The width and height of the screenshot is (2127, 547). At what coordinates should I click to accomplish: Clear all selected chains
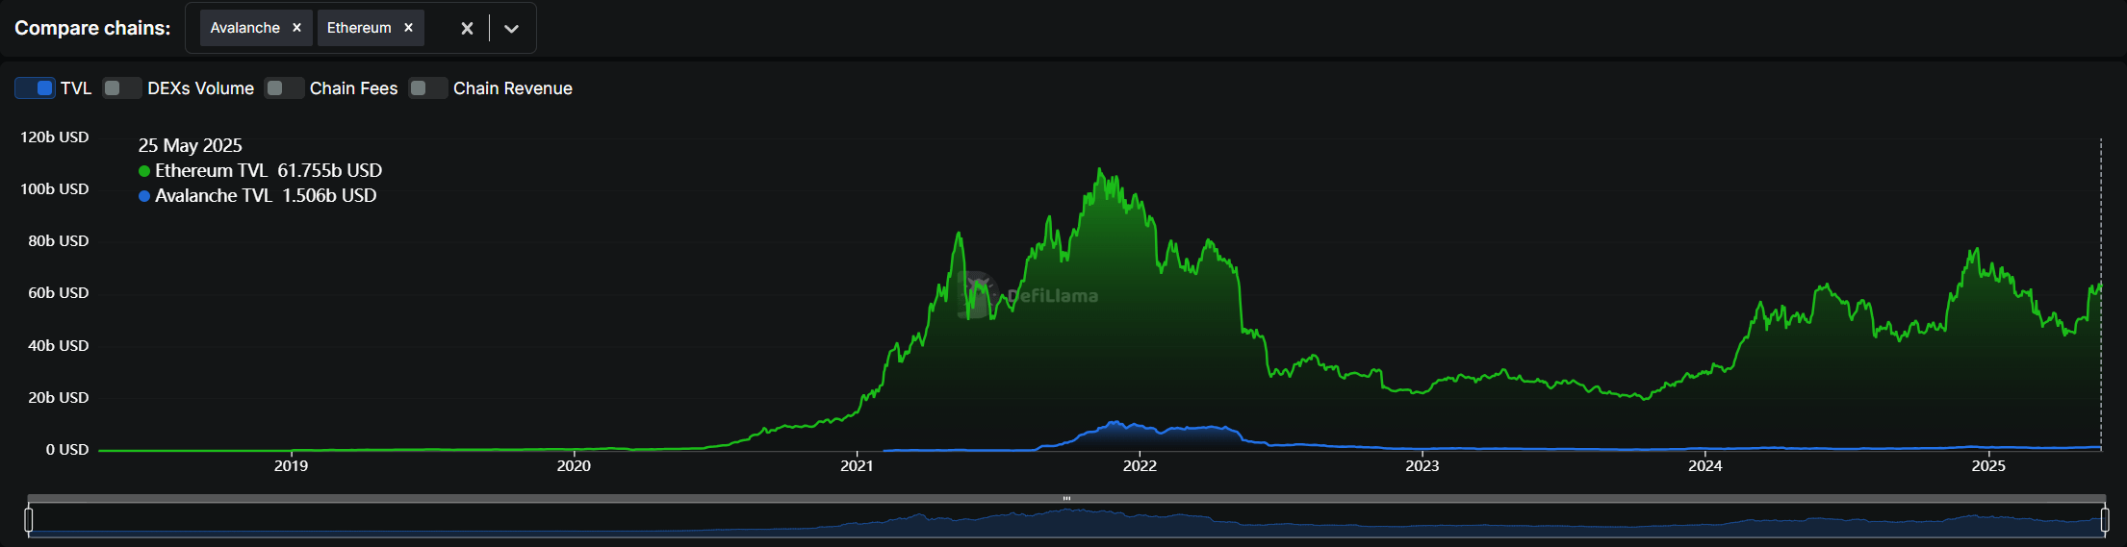pyautogui.click(x=467, y=29)
